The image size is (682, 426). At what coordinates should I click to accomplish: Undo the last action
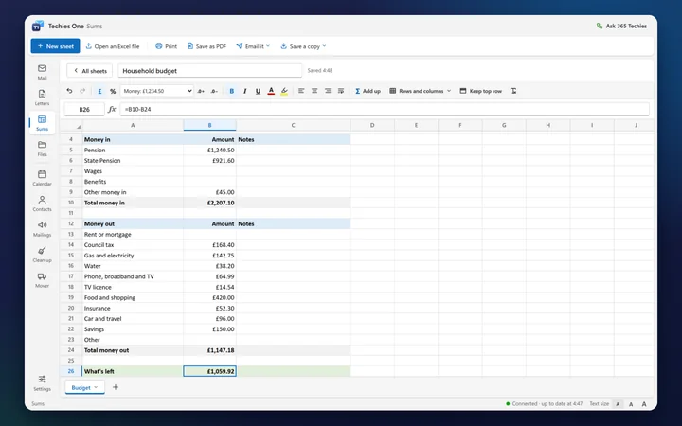[x=69, y=91]
